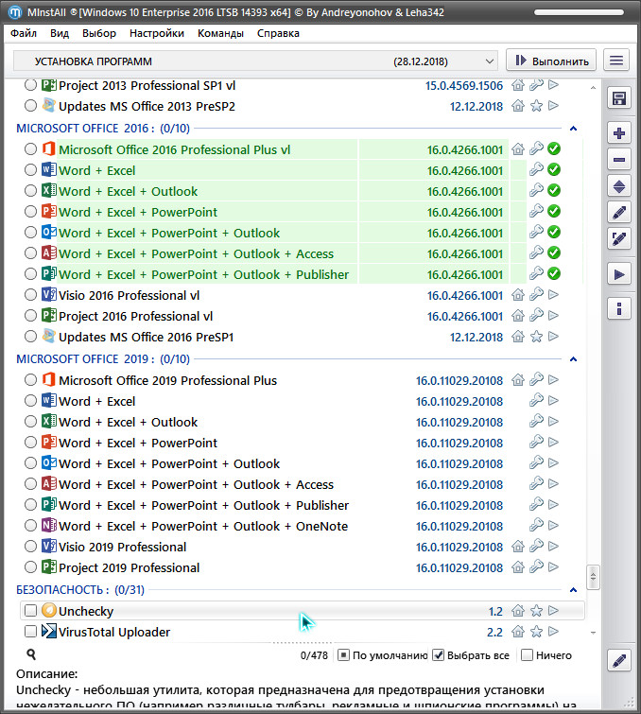Select Microsoft Office 2019 Professional Plus radio button
This screenshot has height=714, width=641.
31,380
